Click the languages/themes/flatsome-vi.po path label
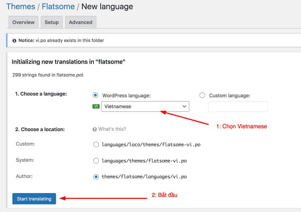 (x=144, y=161)
